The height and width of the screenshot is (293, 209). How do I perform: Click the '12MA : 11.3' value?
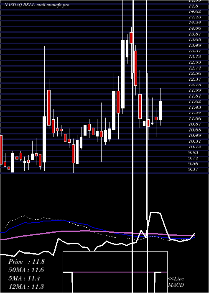click(26, 286)
